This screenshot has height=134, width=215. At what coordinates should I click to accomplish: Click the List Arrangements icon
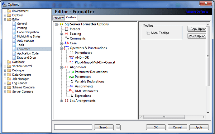66,100
